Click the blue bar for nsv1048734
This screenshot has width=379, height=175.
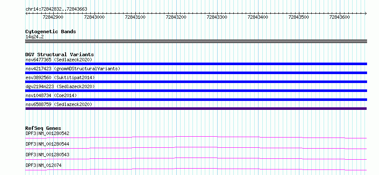coord(196,100)
